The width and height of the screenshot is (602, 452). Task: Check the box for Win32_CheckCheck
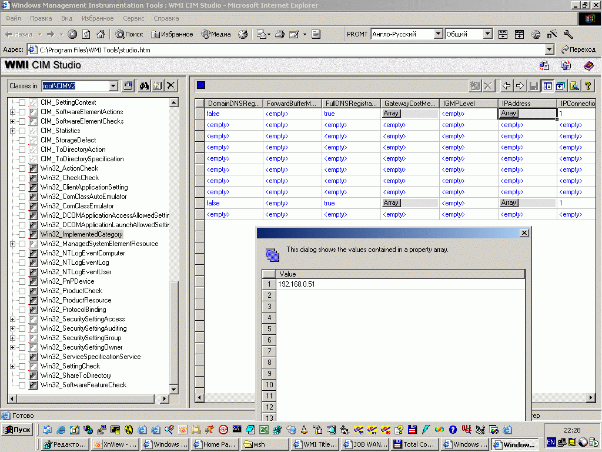coord(22,178)
